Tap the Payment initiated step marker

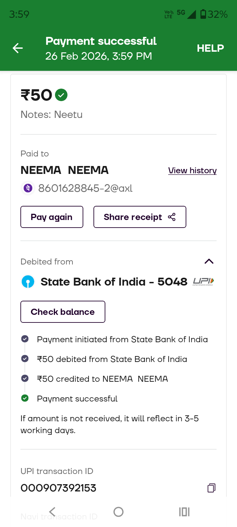coord(25,339)
